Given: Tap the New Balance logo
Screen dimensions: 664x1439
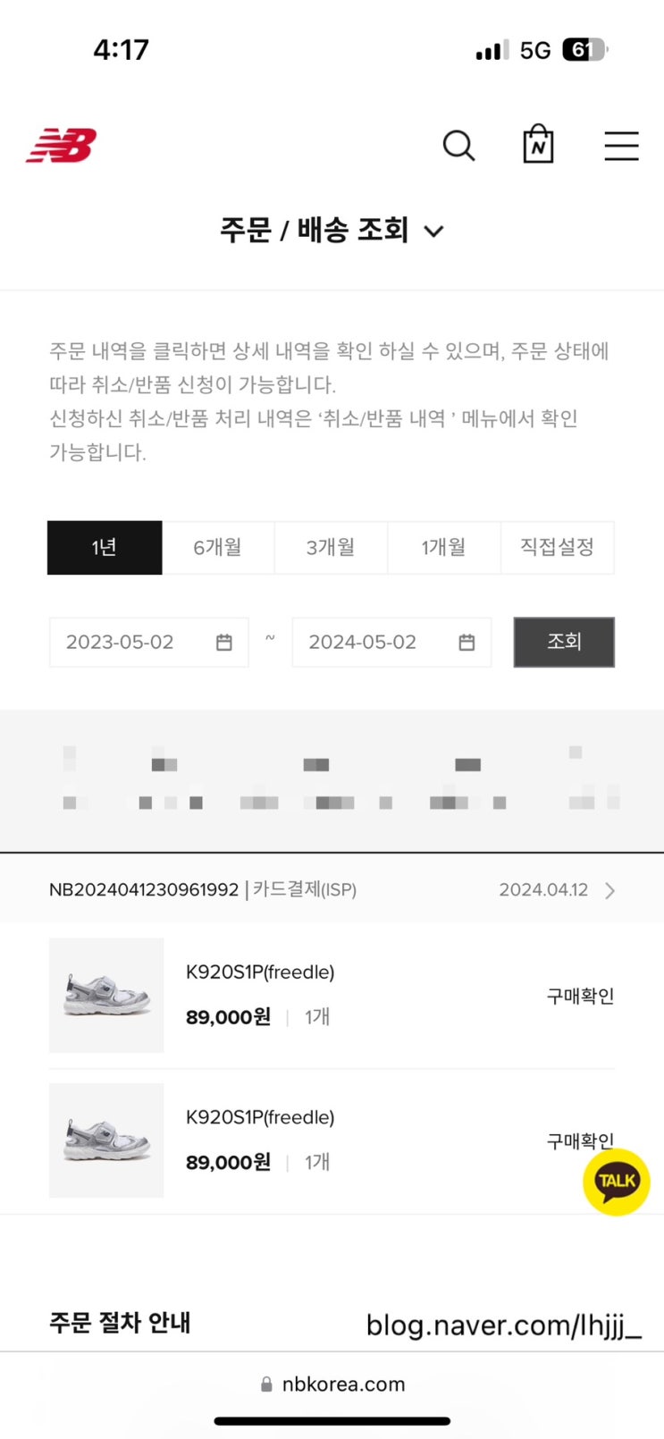Looking at the screenshot, I should click(x=61, y=146).
